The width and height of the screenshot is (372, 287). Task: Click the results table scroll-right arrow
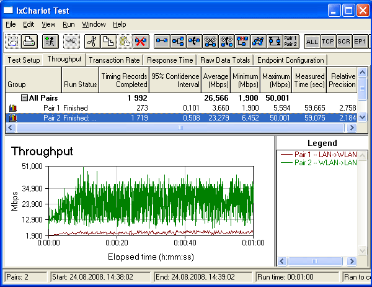pyautogui.click(x=352, y=128)
